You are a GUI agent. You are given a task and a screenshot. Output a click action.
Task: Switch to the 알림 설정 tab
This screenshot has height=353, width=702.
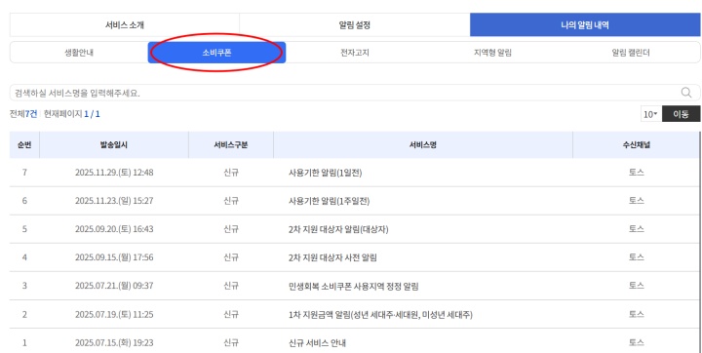[x=355, y=25]
